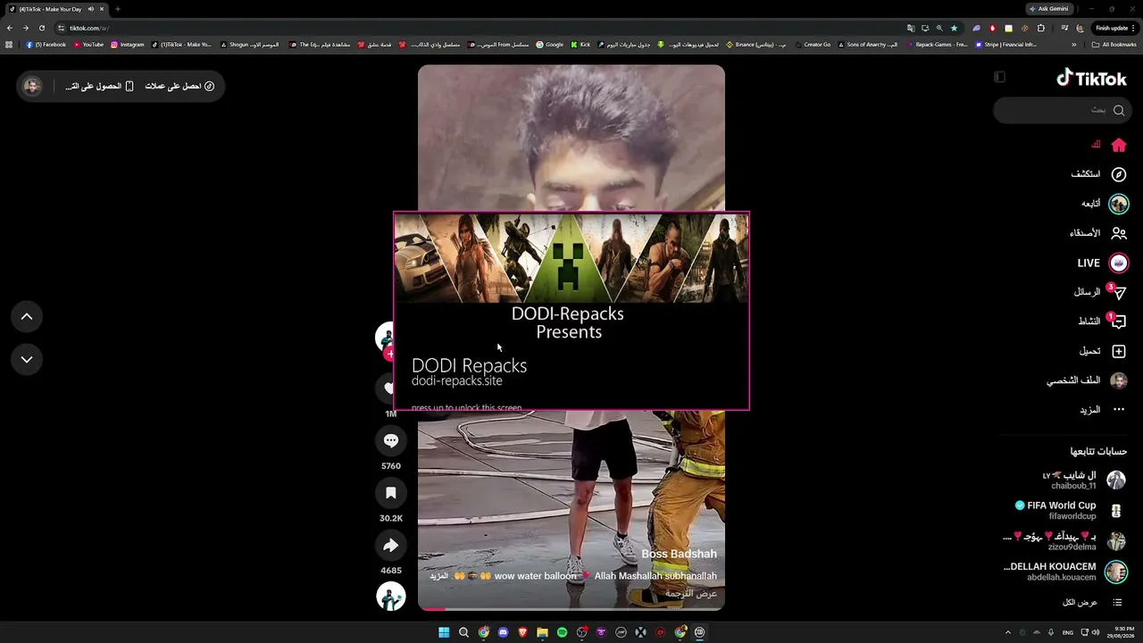The height and width of the screenshot is (643, 1143).
Task: Follow the creator with the plus badge
Action: (389, 355)
